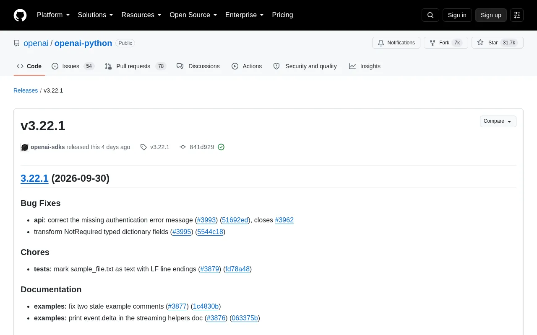
Task: Open commit fd78a48
Action: click(x=237, y=269)
